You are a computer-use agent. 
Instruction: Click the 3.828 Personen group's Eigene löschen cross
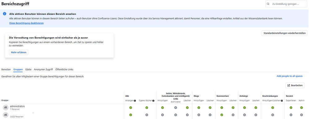[x=147, y=115]
